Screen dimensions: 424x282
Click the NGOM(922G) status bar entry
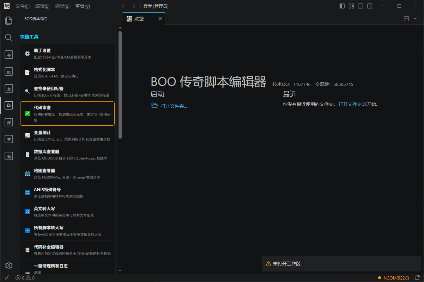tap(393, 278)
